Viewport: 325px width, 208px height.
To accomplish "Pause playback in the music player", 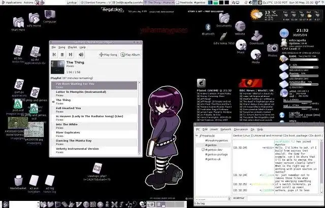I will (62, 55).
